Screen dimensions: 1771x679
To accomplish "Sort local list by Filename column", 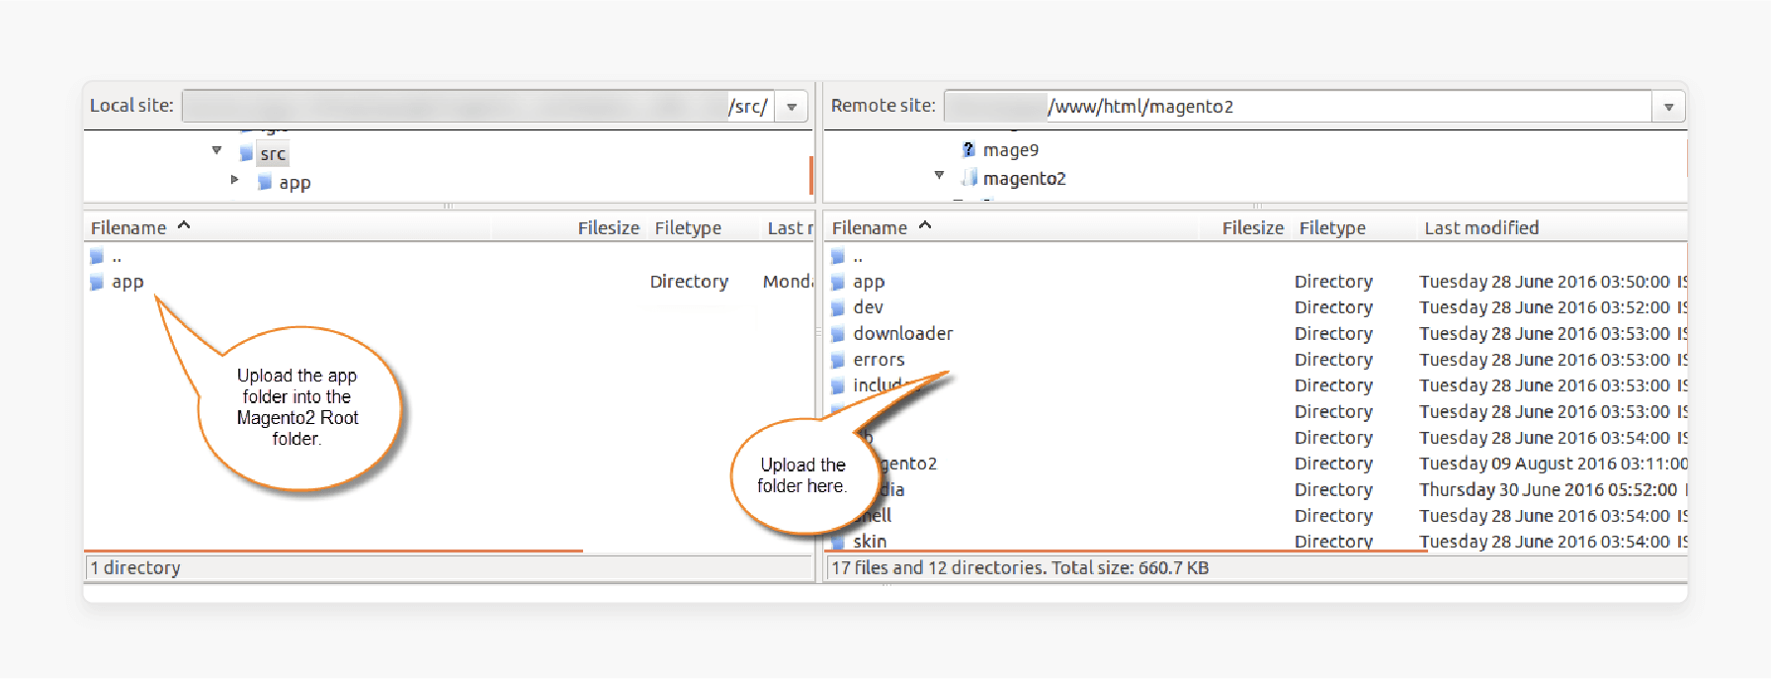I will click(128, 228).
